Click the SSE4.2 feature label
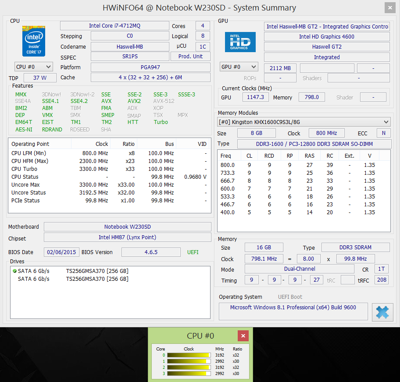 (x=79, y=101)
